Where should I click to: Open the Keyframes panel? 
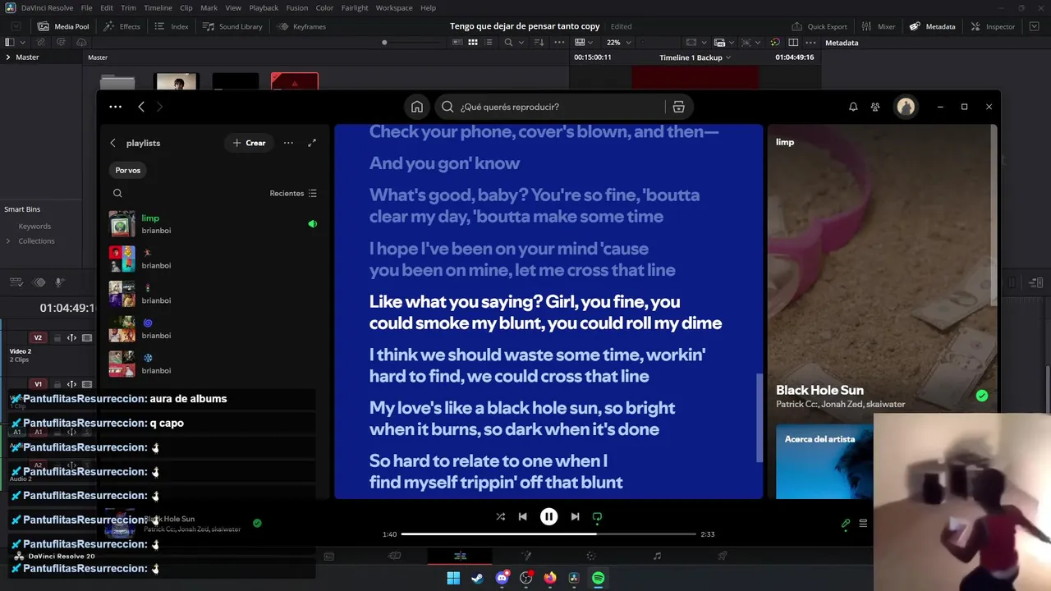tap(301, 26)
